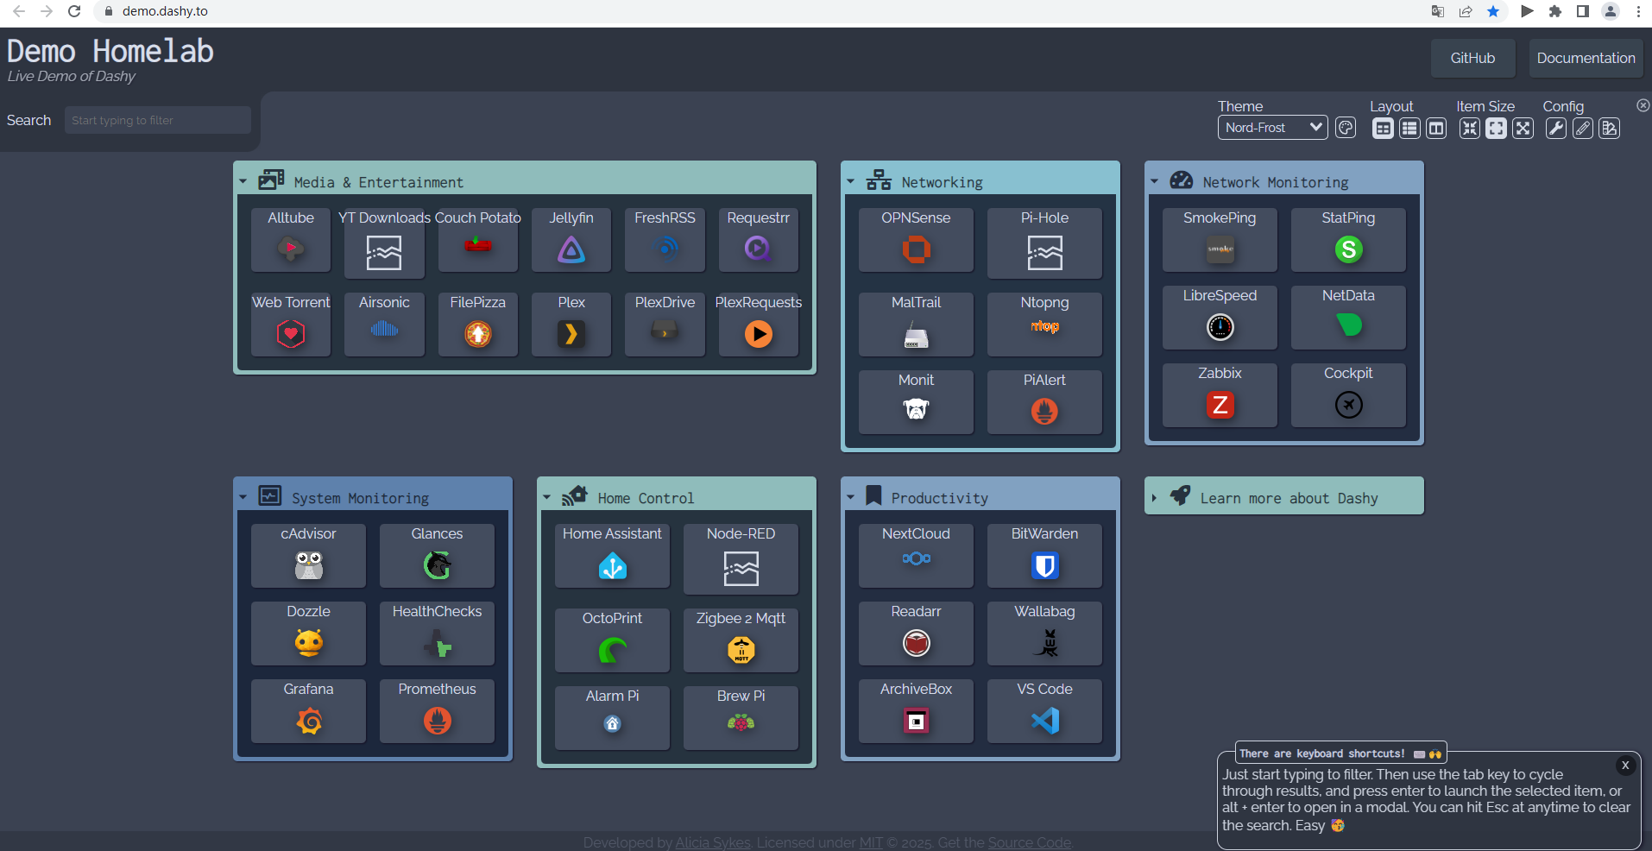Collapse the System Monitoring section
This screenshot has width=1652, height=851.
pyautogui.click(x=243, y=498)
